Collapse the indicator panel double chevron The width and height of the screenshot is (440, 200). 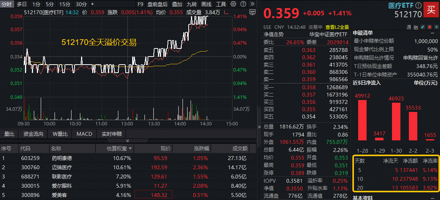click(128, 141)
